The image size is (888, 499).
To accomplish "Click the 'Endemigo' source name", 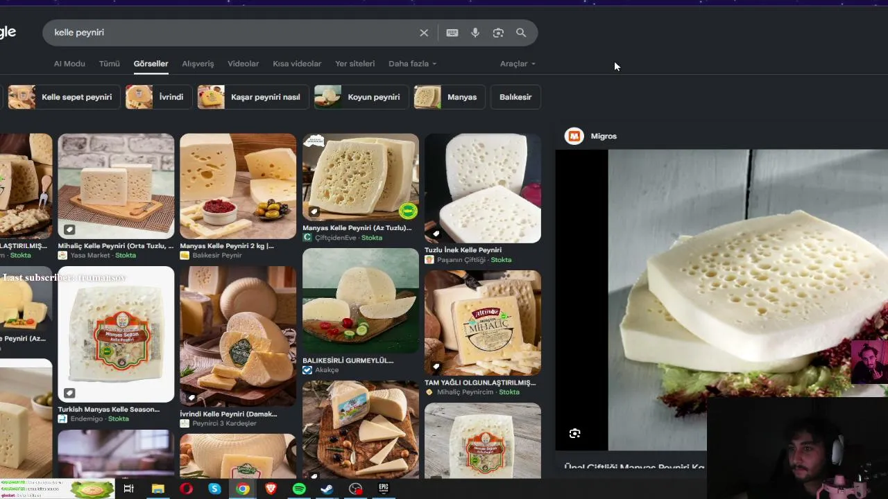I will pos(87,419).
